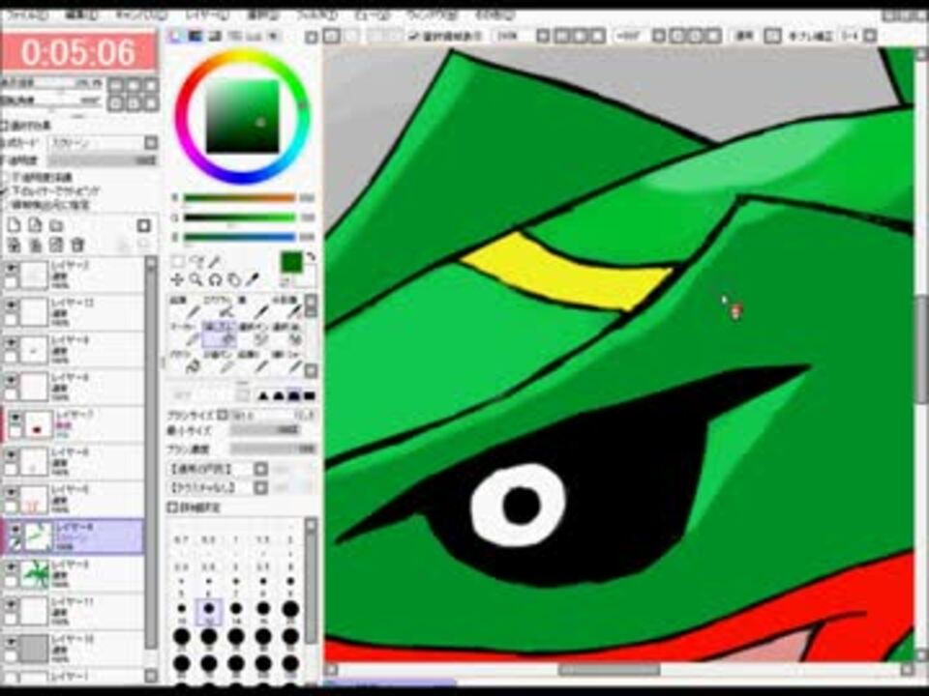Show the RGB slider panel icon
The width and height of the screenshot is (929, 696).
[x=195, y=36]
